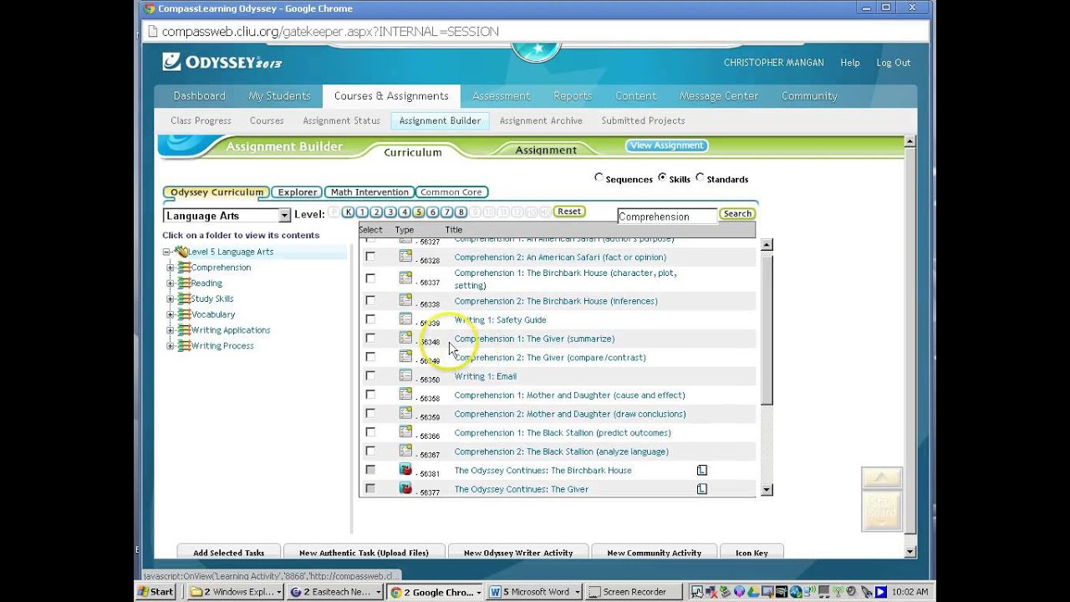Image resolution: width=1070 pixels, height=602 pixels.
Task: Click the Vocabulary folder icon in tree
Action: 184,314
